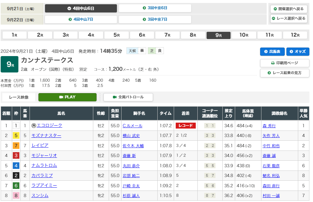This screenshot has width=313, height=202.
Task: Jump to race 12R
Action: (295, 35)
